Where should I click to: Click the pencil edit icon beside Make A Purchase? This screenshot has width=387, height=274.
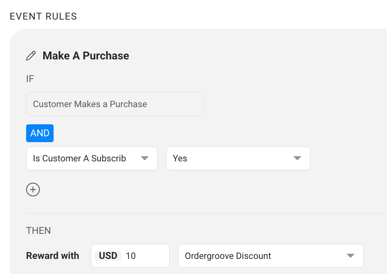(31, 56)
